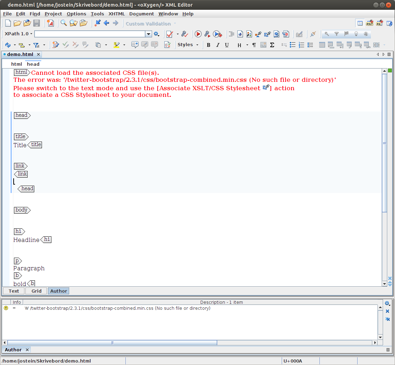Image resolution: width=395 pixels, height=365 pixels.
Task: Toggle italic formatting
Action: 218,45
